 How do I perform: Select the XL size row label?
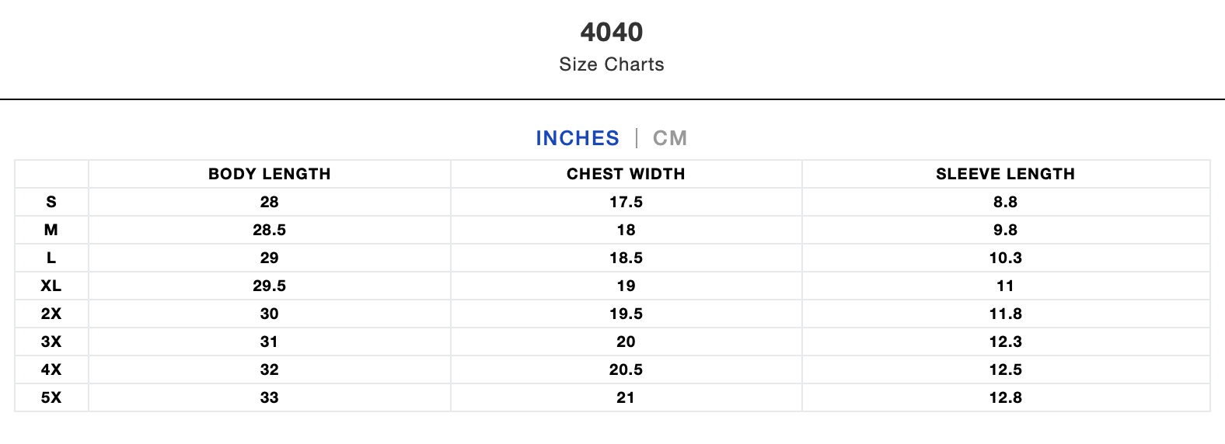click(x=51, y=286)
